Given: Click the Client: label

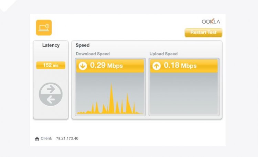Looking at the screenshot, I should point(46,138).
